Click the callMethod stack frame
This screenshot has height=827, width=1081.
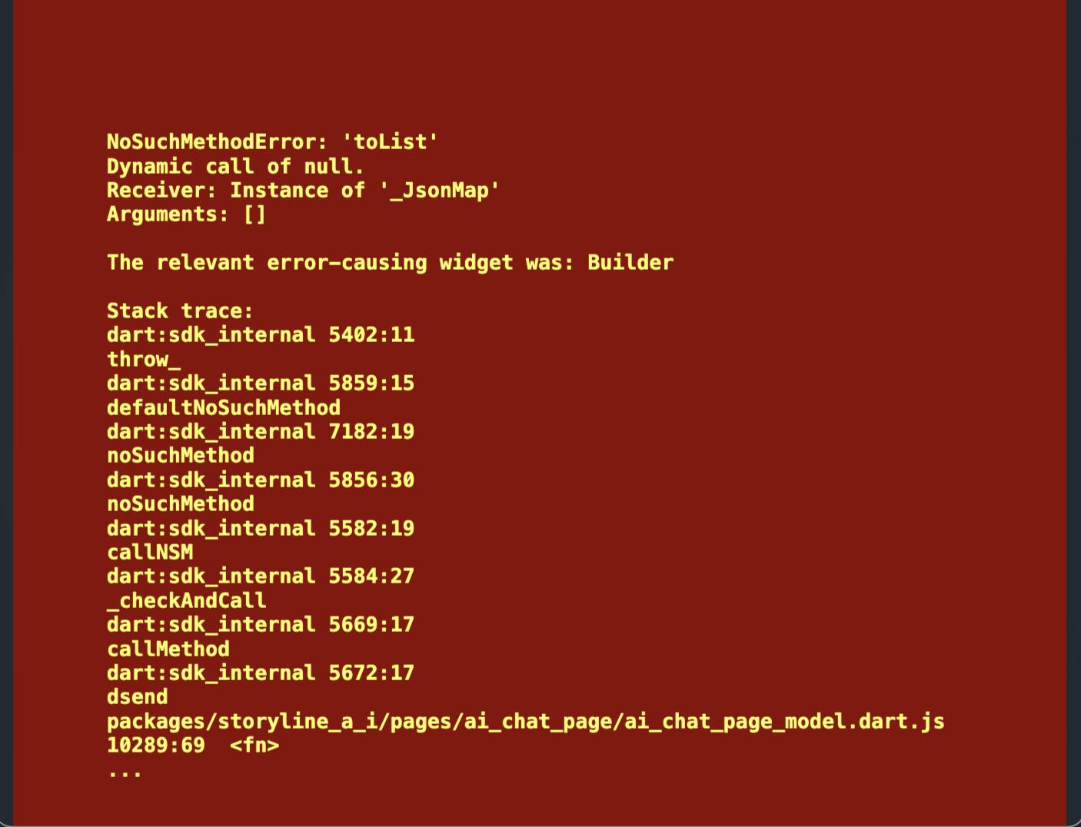168,649
